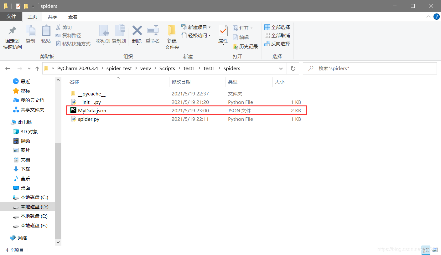This screenshot has width=441, height=255.
Task: Click PyCharm 2020.3.4 in the address path
Action: 78,69
